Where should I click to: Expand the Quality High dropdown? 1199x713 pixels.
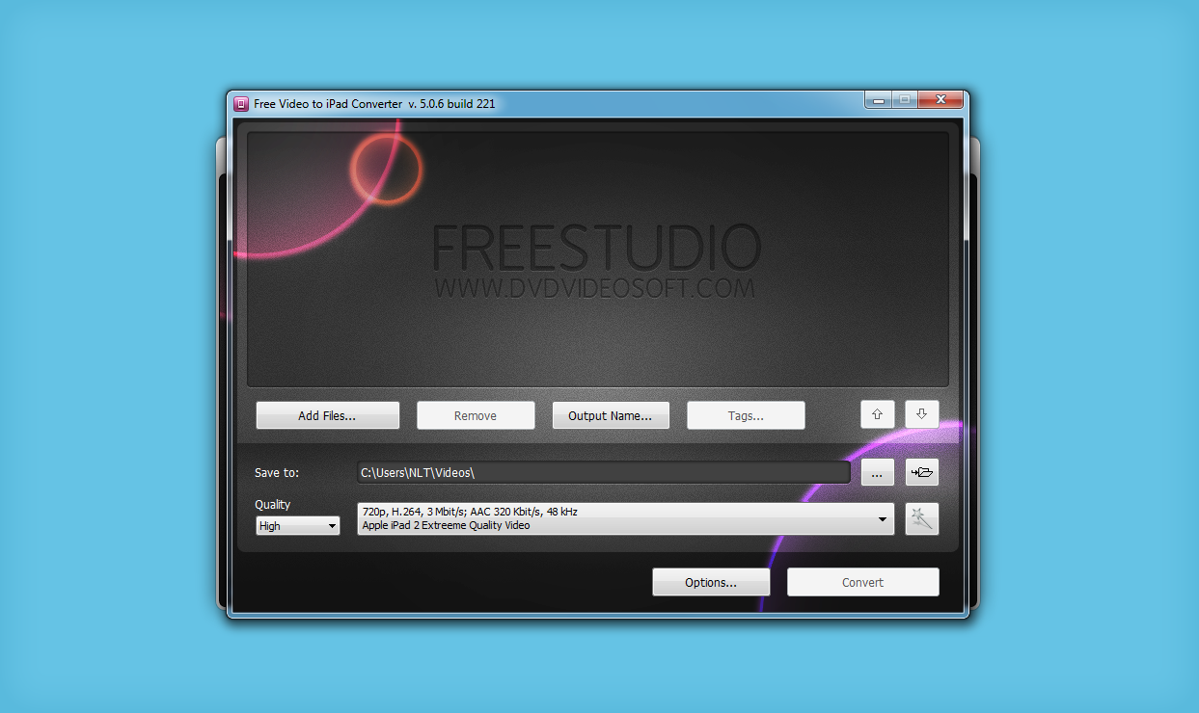click(x=298, y=526)
